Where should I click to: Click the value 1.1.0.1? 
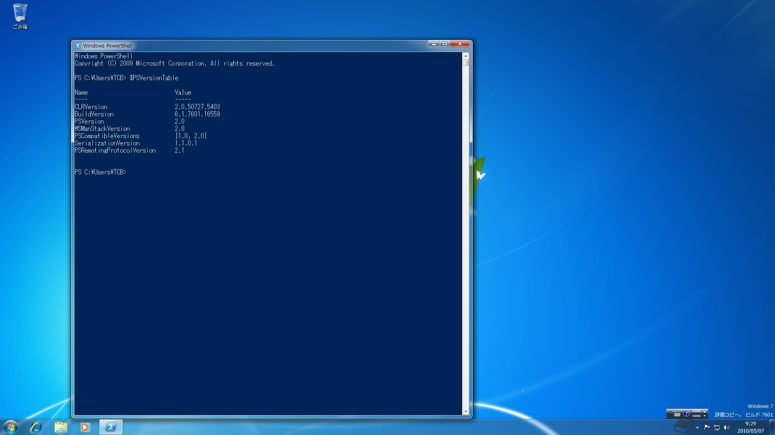pyautogui.click(x=186, y=143)
